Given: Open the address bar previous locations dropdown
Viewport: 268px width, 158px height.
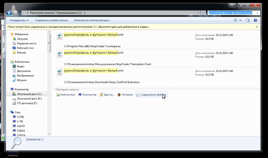Looking at the screenshot, I should tap(198, 13).
